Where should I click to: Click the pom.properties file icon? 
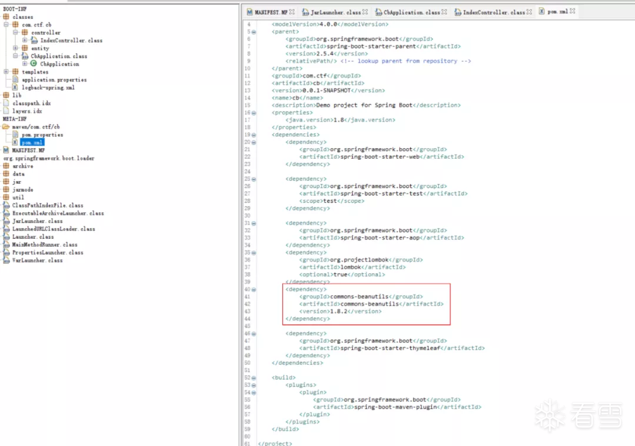click(15, 135)
